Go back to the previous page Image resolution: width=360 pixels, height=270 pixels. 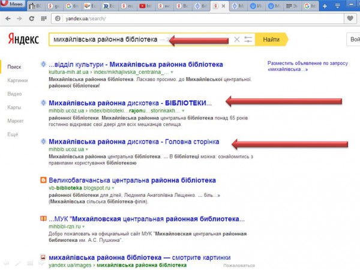pos(8,19)
